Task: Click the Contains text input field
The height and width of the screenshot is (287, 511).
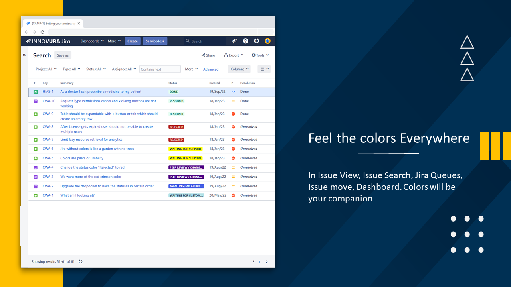Action: tap(160, 69)
